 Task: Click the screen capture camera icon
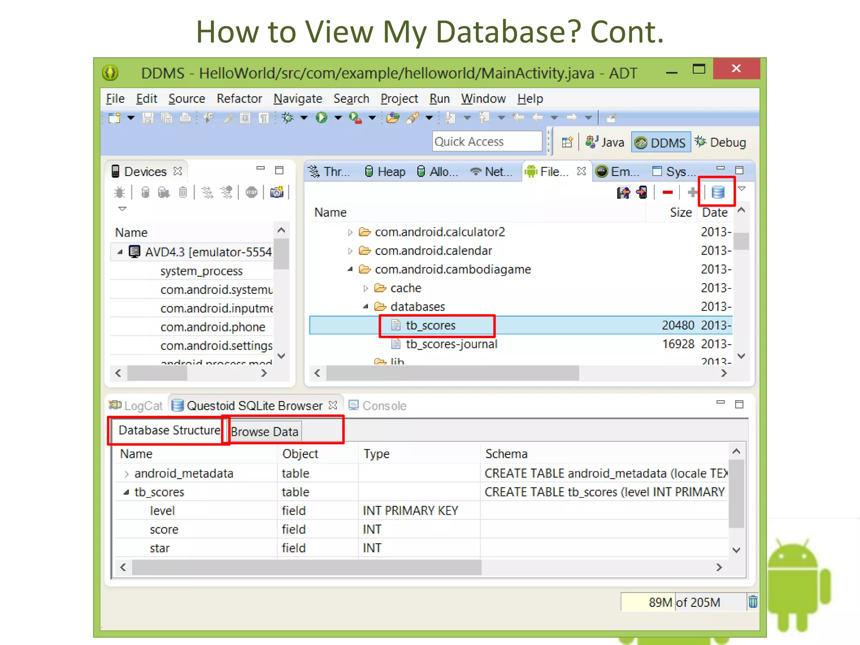[x=277, y=192]
